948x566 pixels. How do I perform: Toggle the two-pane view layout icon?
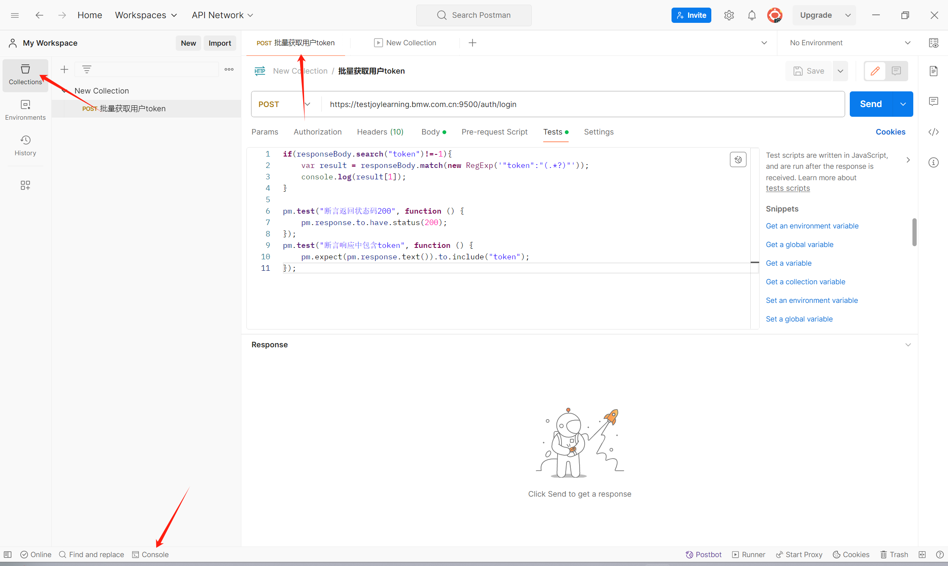pyautogui.click(x=922, y=555)
